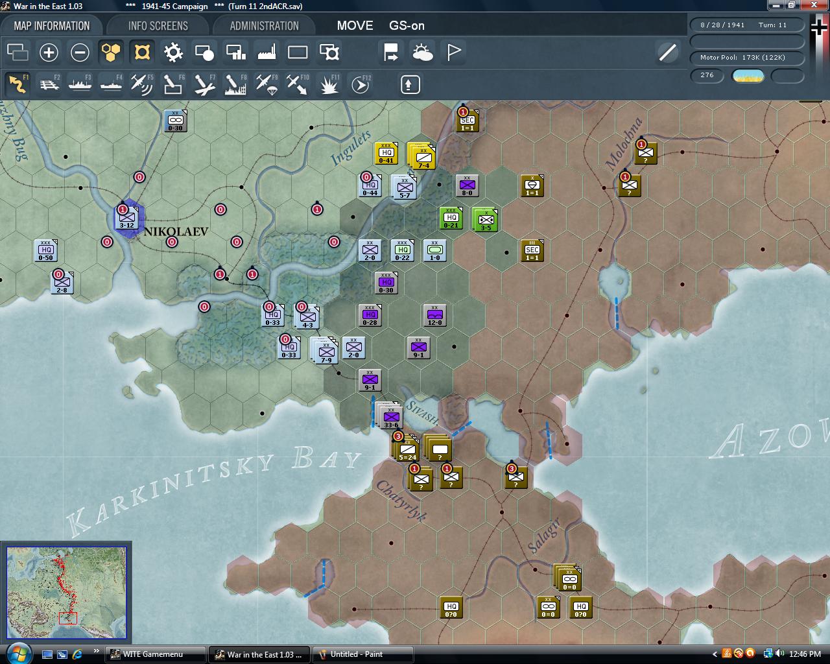Select the F7 bomb airfield mode
The image size is (830, 664).
click(x=204, y=84)
